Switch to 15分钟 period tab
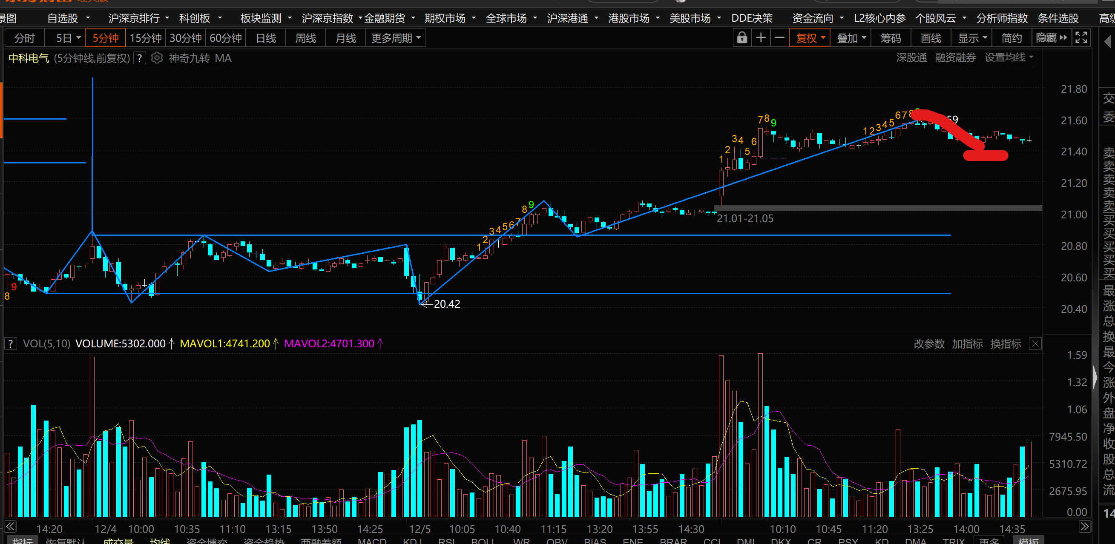The height and width of the screenshot is (544, 1115). pos(145,38)
